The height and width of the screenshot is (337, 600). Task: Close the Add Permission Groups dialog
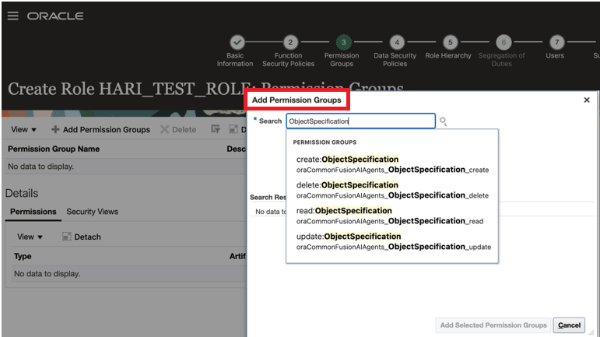pyautogui.click(x=587, y=100)
